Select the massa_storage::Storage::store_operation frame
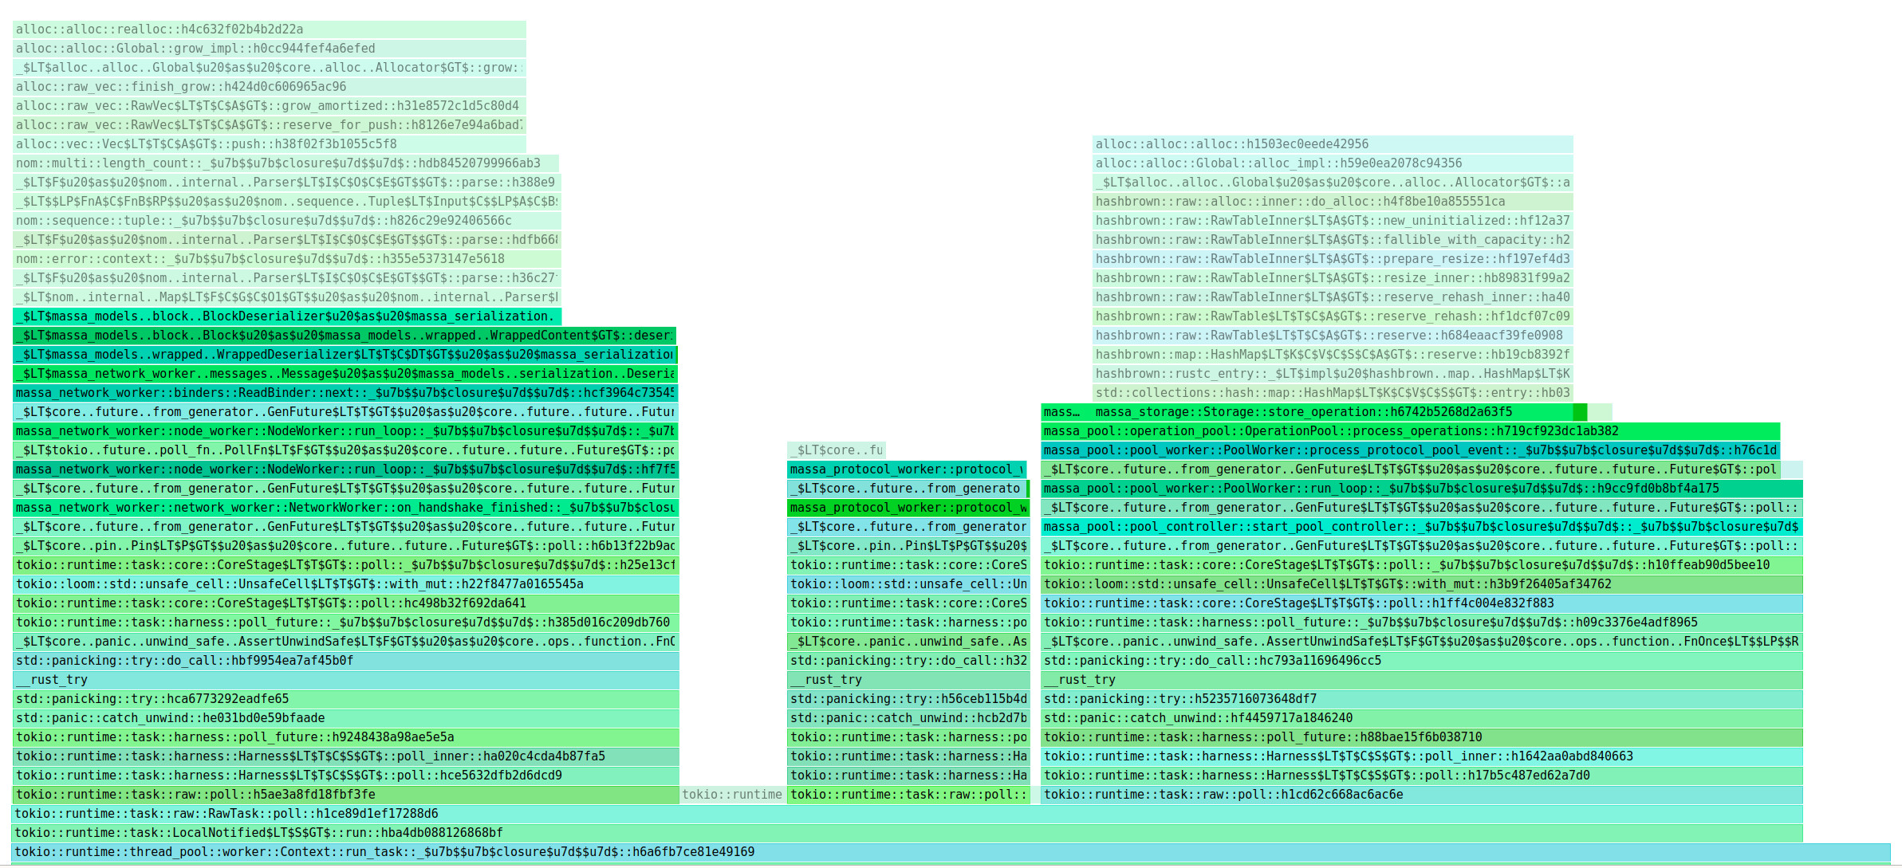The height and width of the screenshot is (868, 1902). [1332, 412]
